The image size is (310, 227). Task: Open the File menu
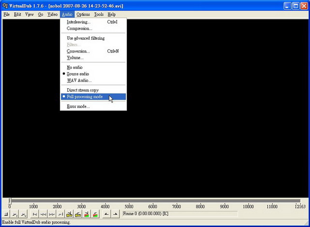click(x=6, y=15)
